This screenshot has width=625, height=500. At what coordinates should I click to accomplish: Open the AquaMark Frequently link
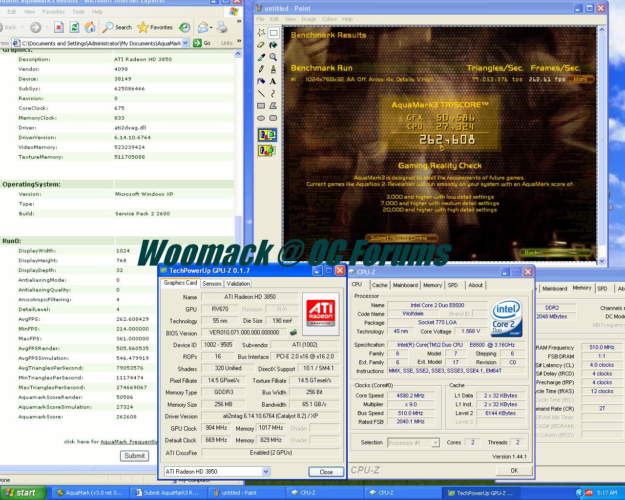pos(129,441)
